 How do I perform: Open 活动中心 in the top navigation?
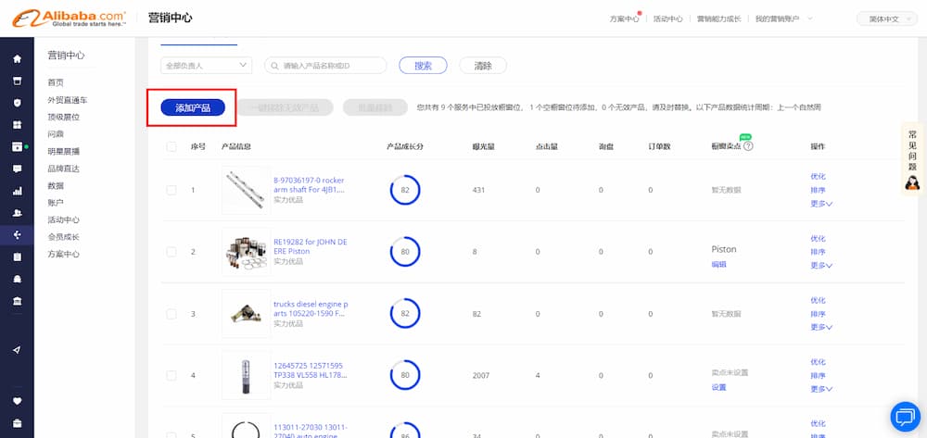coord(668,19)
